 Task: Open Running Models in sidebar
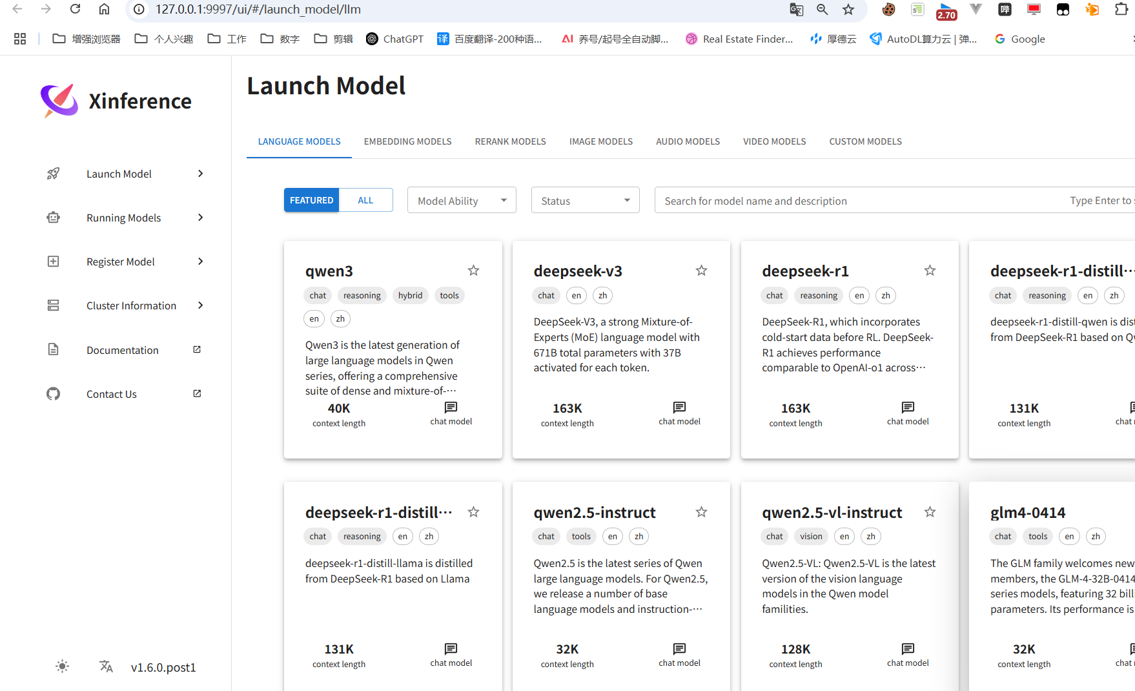pos(124,218)
